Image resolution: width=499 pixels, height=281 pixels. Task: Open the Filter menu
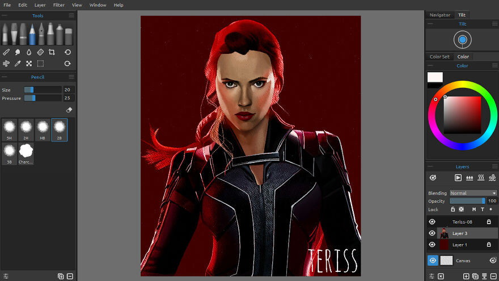pos(58,5)
